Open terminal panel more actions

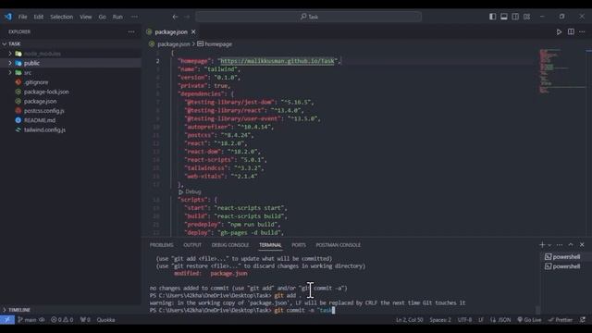[560, 245]
